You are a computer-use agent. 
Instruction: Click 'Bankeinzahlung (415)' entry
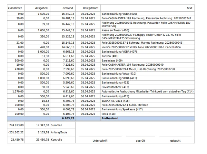[x=115, y=96]
